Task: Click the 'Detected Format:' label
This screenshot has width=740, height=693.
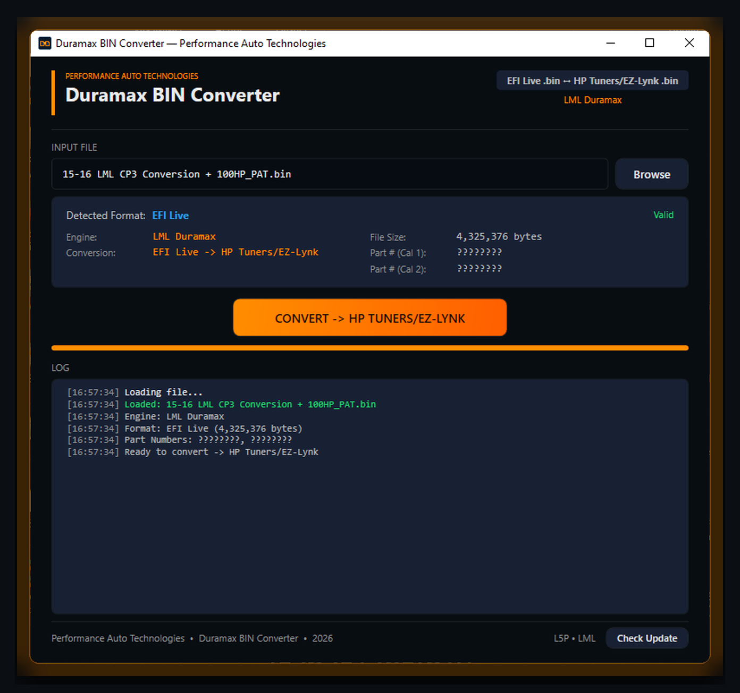Action: pyautogui.click(x=106, y=216)
